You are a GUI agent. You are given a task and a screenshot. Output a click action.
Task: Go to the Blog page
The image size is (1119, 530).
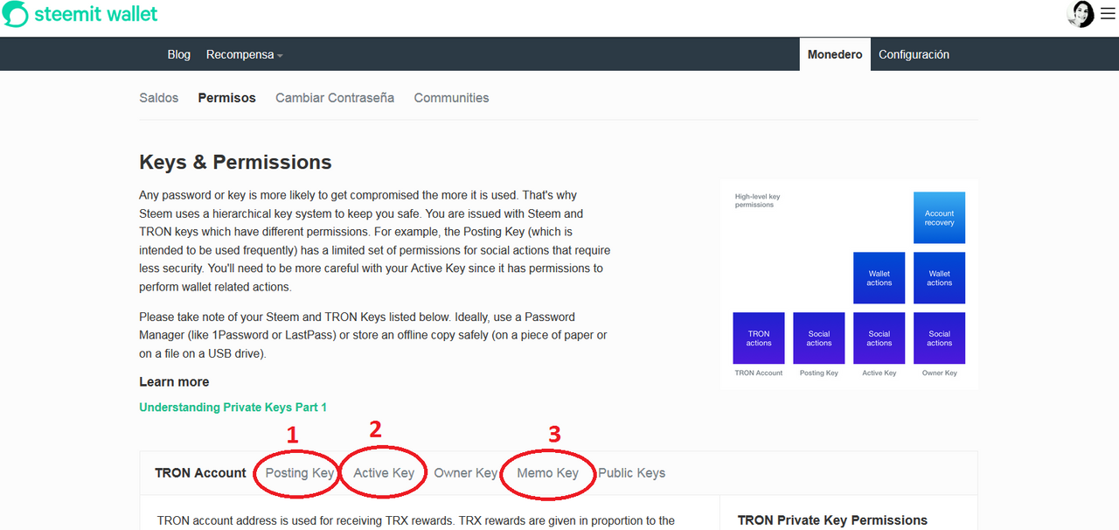pos(178,54)
